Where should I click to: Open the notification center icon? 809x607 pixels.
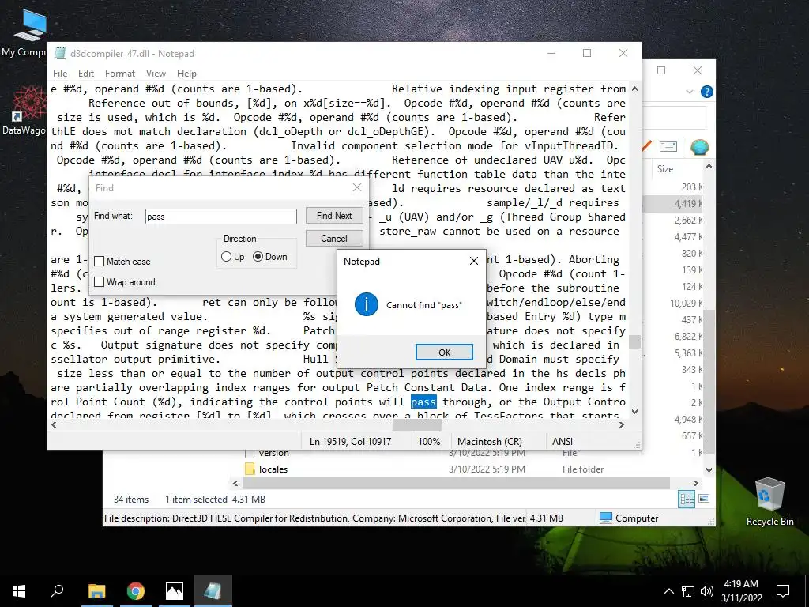[783, 591]
